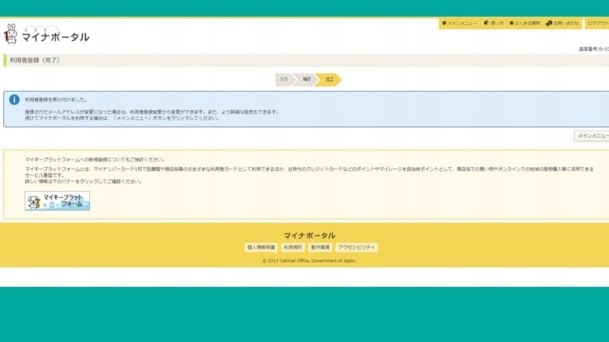
Task: Click the 2017 Cabinet Office copyright text
Action: pos(309,261)
